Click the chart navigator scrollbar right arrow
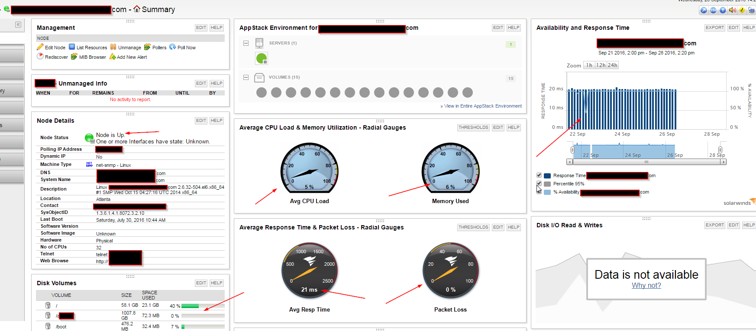This screenshot has width=756, height=331. 723,162
